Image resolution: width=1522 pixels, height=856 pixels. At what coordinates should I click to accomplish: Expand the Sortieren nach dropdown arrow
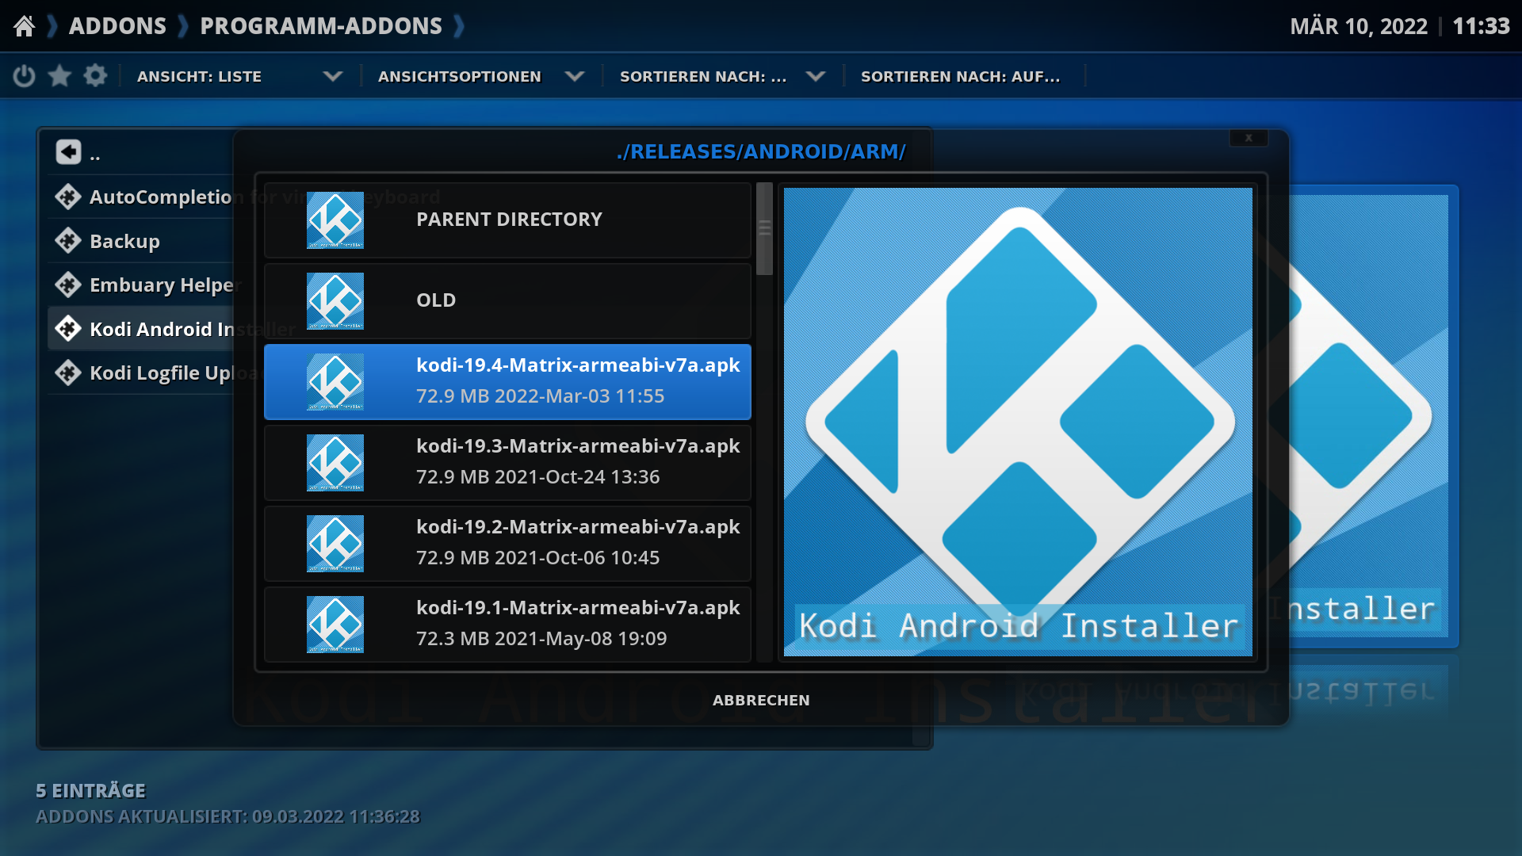pos(816,76)
